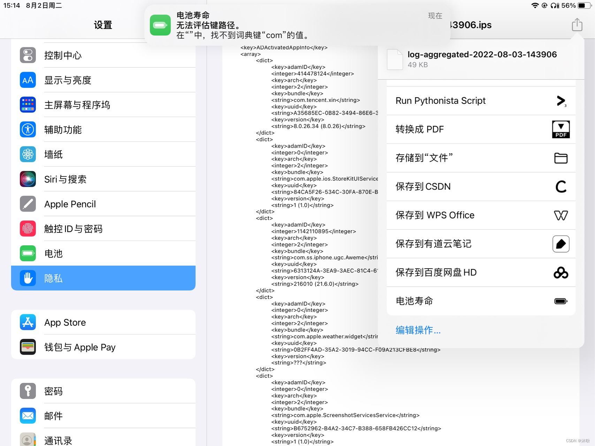The width and height of the screenshot is (595, 446).
Task: Tap the 保存到百度网盘 HD icon
Action: click(x=561, y=273)
